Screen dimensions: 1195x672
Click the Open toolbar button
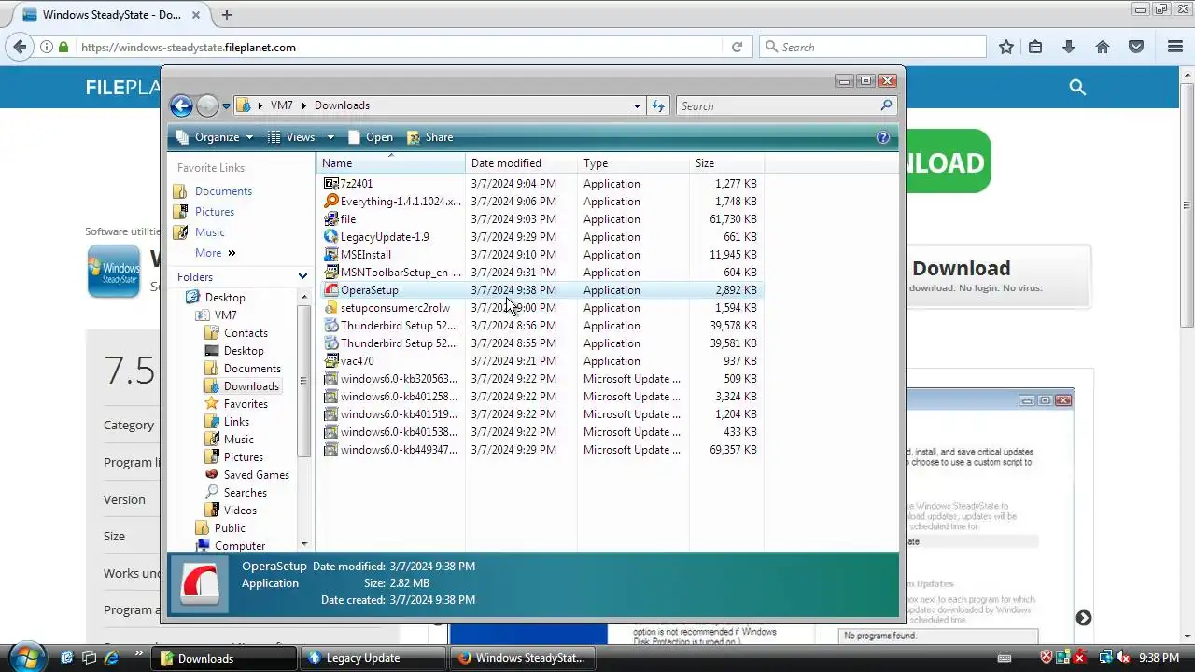[x=371, y=137]
